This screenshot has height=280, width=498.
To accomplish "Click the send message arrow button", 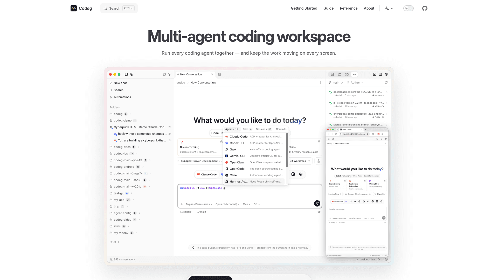I will [x=317, y=204].
